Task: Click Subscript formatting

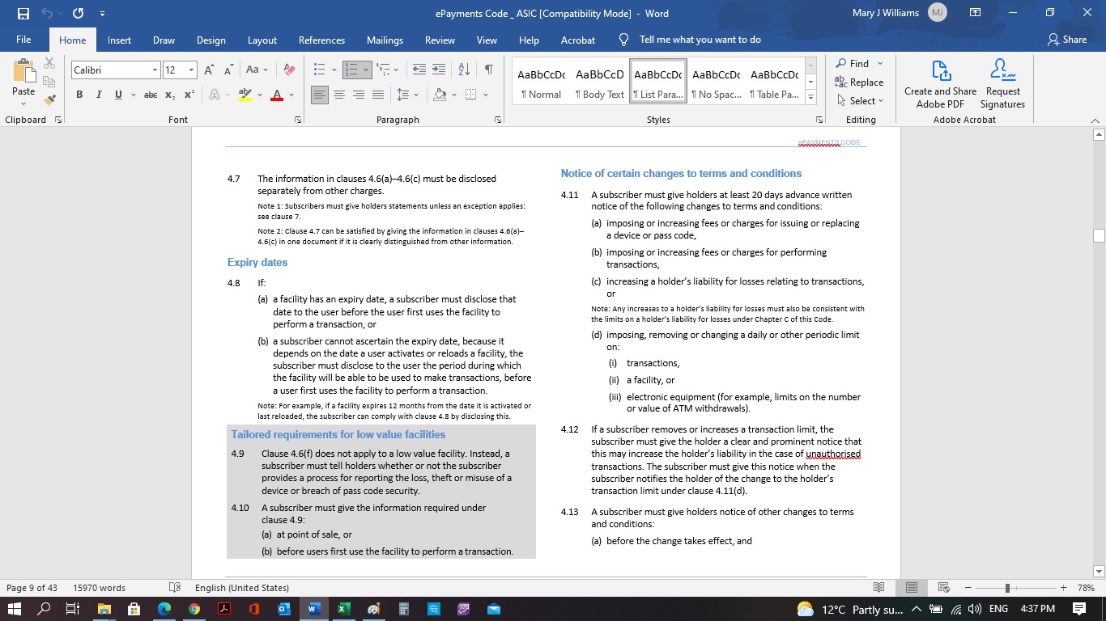Action: [x=168, y=95]
